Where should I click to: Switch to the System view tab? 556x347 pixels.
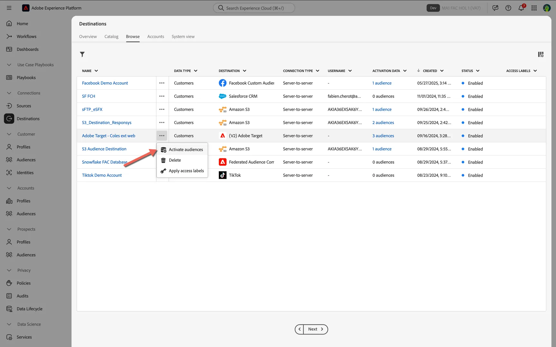point(183,36)
